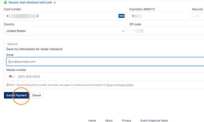The height and width of the screenshot is (122, 204).
Task: Open the phone country code dropdown arrow
Action: [x=14, y=77]
